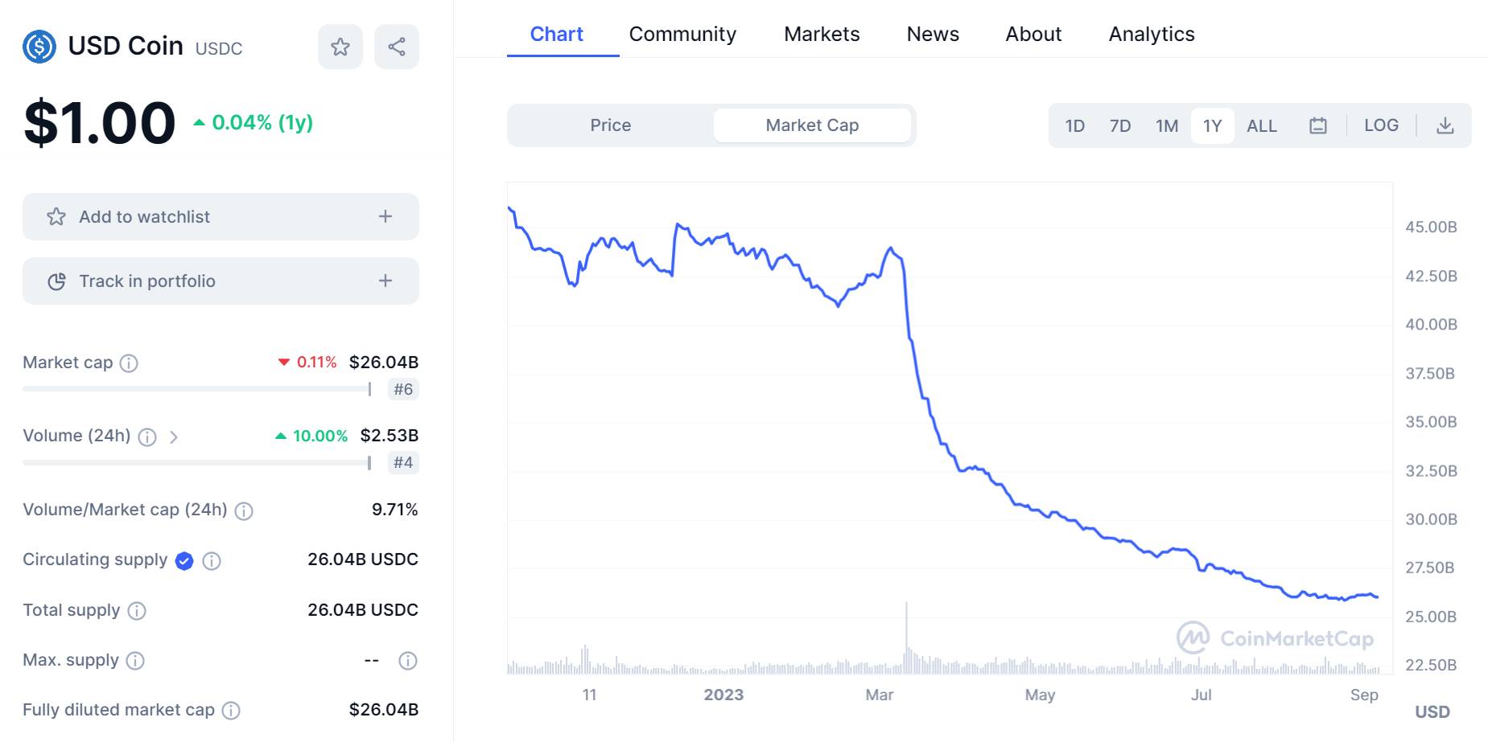Click pie chart icon in Track in portfolio
This screenshot has width=1488, height=742.
click(56, 281)
